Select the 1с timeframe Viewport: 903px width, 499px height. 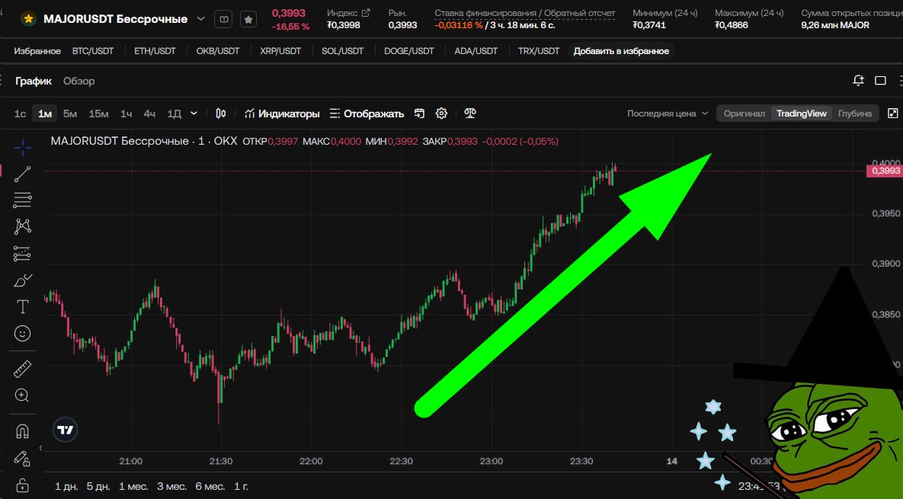[20, 114]
